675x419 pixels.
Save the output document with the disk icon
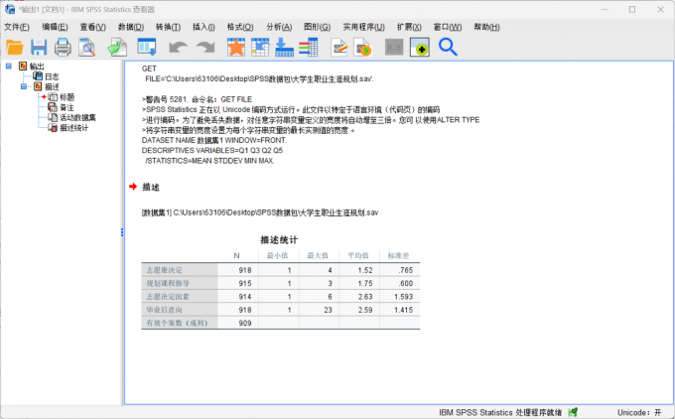click(39, 47)
